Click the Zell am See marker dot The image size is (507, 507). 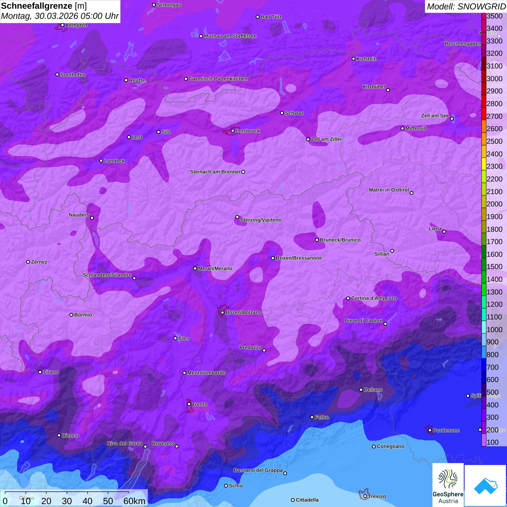point(452,118)
